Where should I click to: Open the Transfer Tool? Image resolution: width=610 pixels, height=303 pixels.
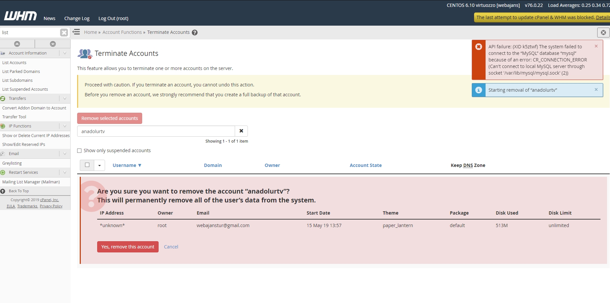tap(14, 117)
